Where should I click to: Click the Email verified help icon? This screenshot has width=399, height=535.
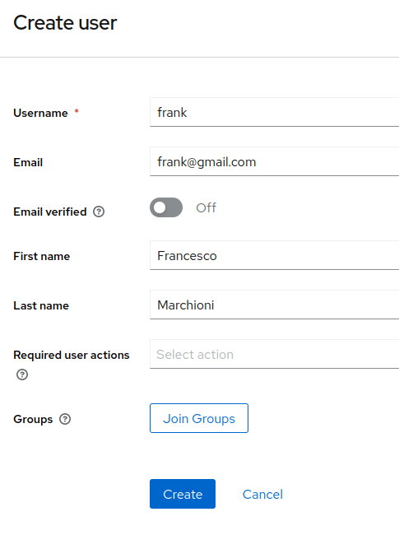coord(99,212)
